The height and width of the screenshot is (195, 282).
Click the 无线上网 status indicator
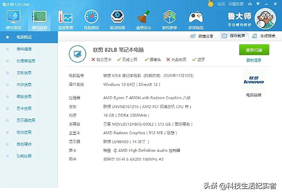(x=127, y=60)
